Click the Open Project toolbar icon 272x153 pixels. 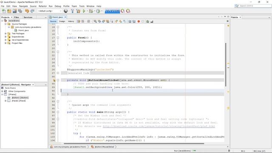click(x=15, y=11)
